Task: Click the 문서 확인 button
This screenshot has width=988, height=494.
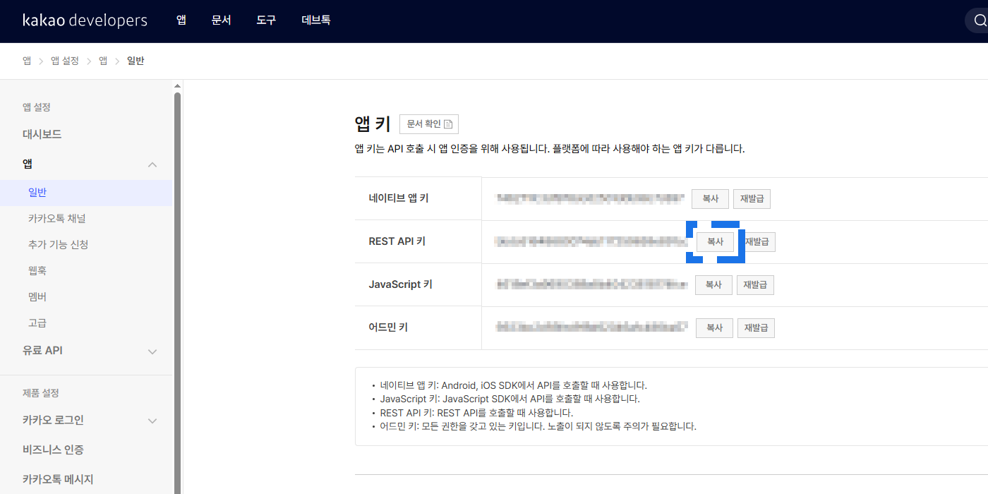Action: (x=429, y=124)
